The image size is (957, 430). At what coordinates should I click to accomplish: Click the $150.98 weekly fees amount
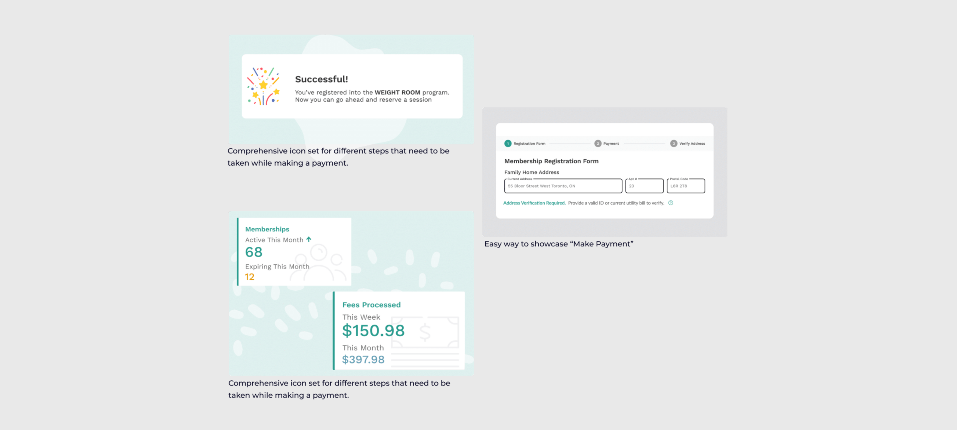pos(373,331)
